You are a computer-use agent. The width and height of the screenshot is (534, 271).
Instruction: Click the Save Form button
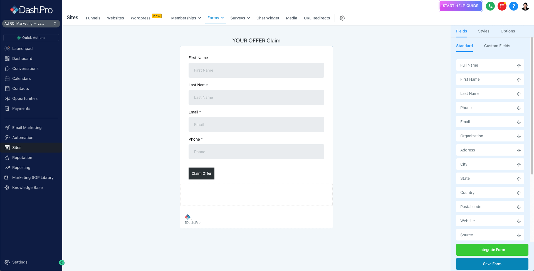coord(492,264)
